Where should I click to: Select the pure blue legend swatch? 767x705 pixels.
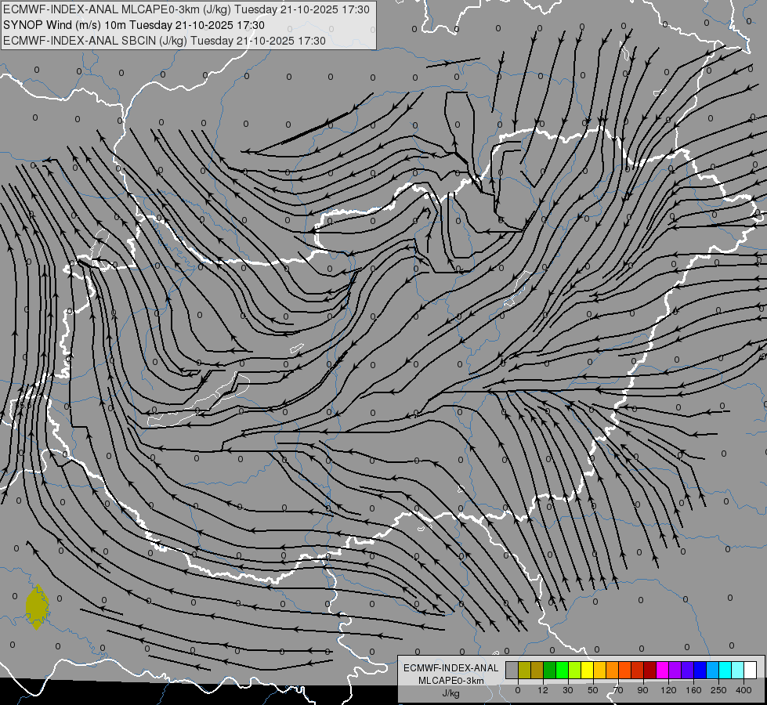[700, 670]
